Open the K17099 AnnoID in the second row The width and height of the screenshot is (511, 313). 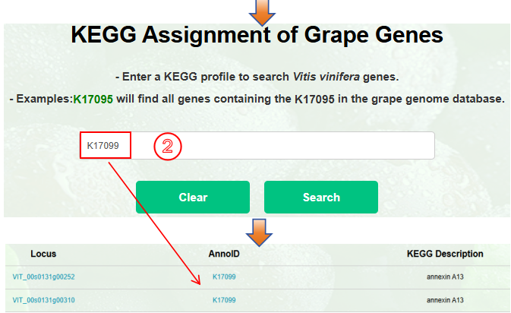tap(224, 300)
